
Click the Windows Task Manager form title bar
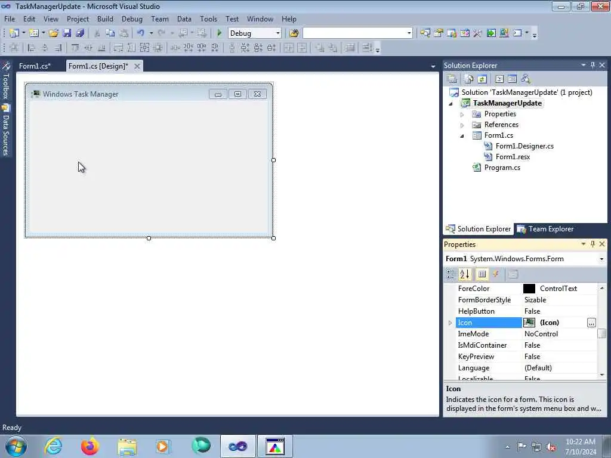point(149,94)
